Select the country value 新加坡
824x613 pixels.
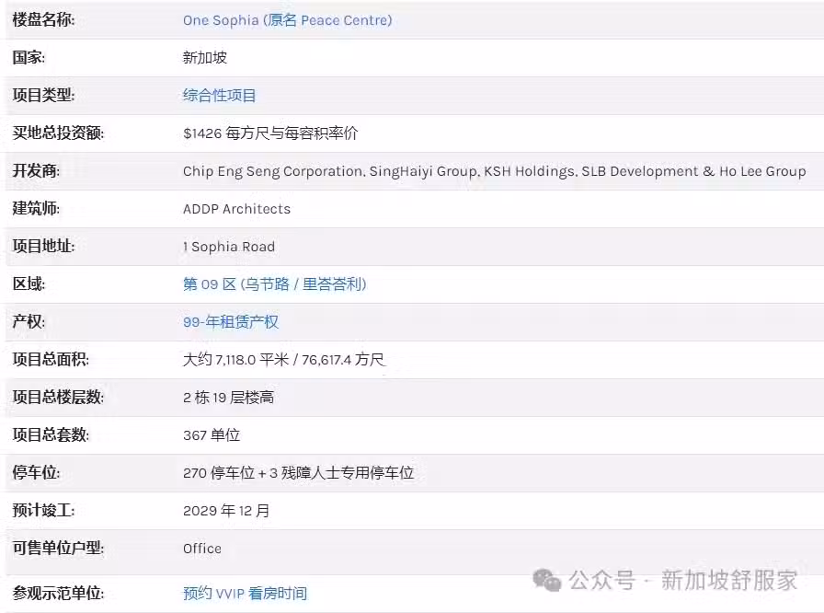[205, 57]
